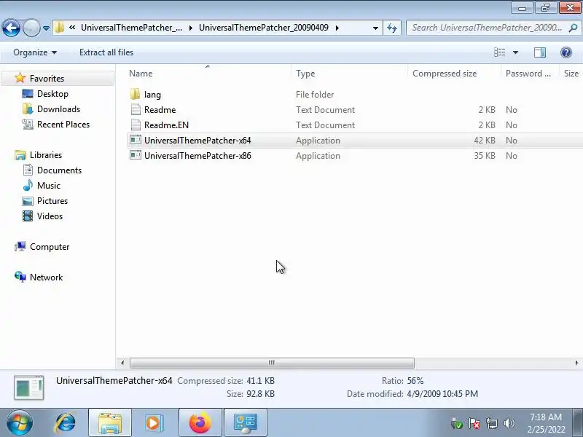583x437 pixels.
Task: Click the lang folder name
Action: coord(152,95)
